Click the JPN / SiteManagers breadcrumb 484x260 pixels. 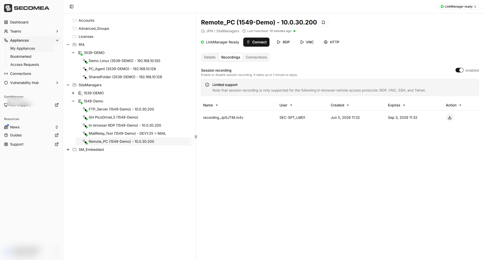coord(223,31)
